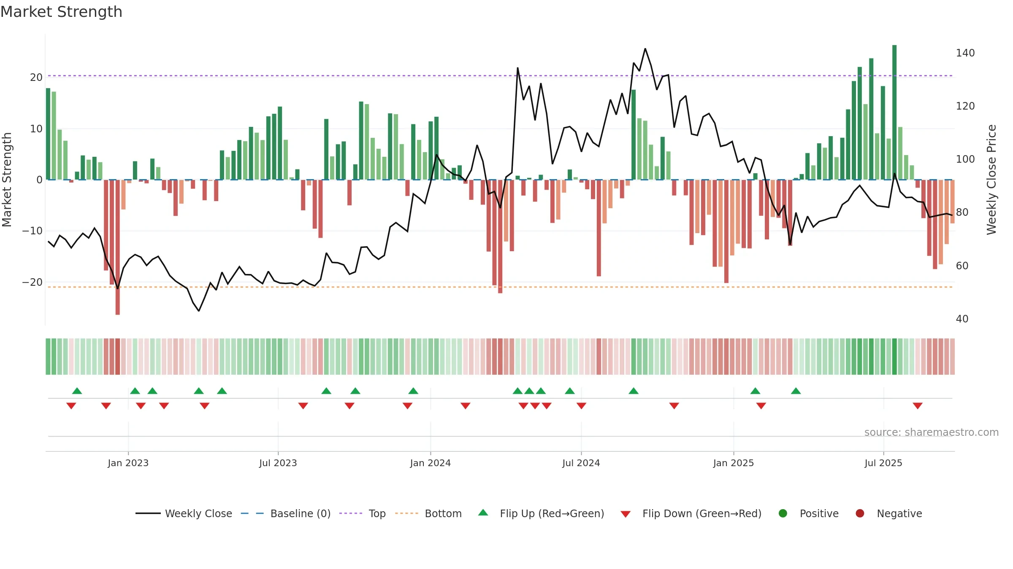
Task: Click the 40 price axis tick
Action: 962,319
